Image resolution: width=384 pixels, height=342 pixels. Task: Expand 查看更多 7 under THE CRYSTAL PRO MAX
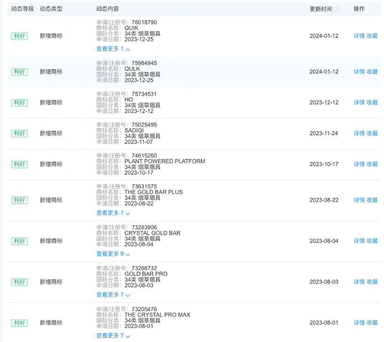(113, 335)
